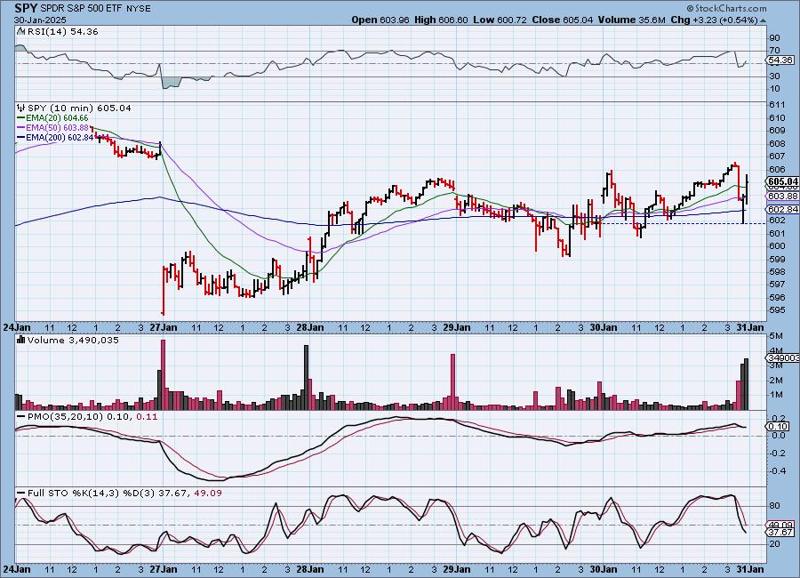Click the Full STO legend line marker
The image size is (800, 578).
[x=21, y=494]
